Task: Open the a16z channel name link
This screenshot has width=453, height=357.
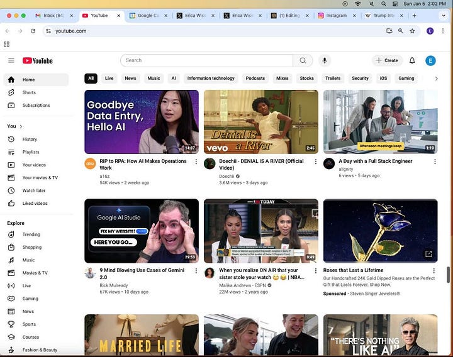Action: click(x=104, y=176)
